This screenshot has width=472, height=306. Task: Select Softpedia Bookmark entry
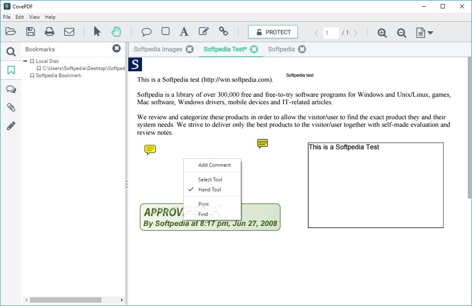click(x=58, y=75)
